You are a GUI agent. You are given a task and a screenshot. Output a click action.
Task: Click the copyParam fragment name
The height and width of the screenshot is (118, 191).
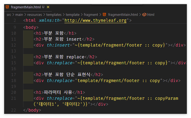(x=167, y=98)
